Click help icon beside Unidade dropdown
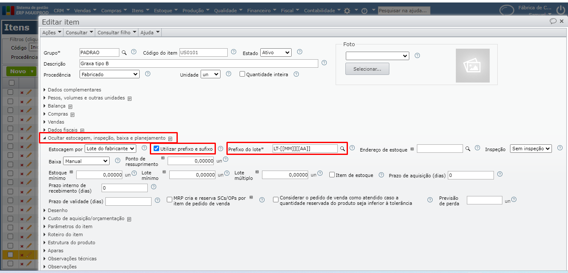 [x=229, y=74]
